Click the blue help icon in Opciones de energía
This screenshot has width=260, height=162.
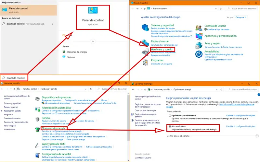pyautogui.click(x=259, y=95)
